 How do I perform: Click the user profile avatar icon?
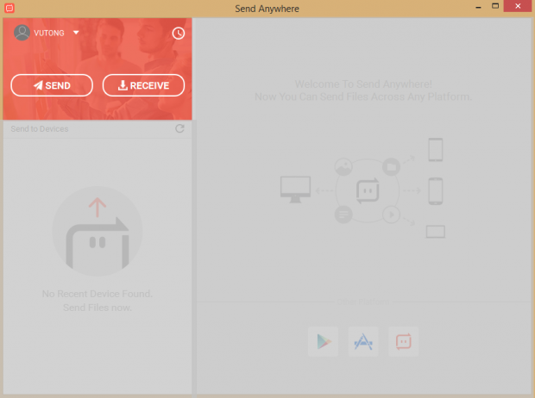point(22,33)
